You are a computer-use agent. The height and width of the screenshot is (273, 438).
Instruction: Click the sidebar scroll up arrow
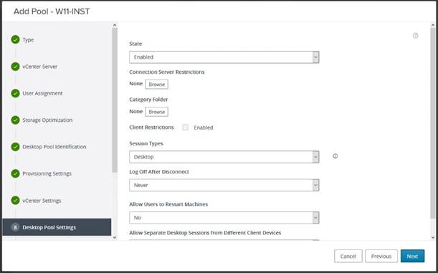point(115,25)
